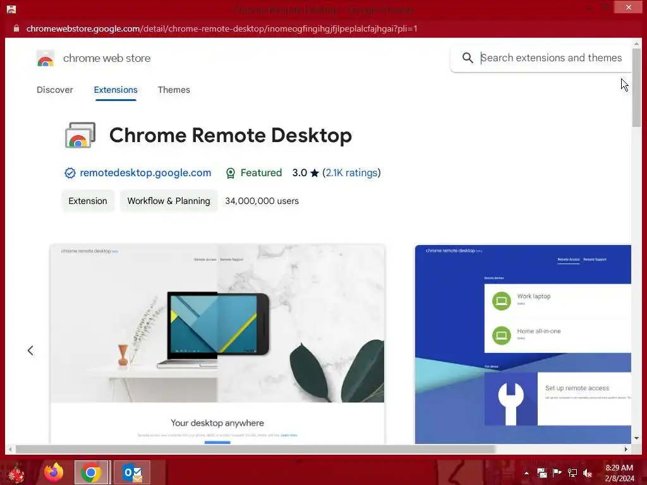Image resolution: width=647 pixels, height=485 pixels.
Task: Click the Work laptop green icon in screenshot
Action: [501, 301]
